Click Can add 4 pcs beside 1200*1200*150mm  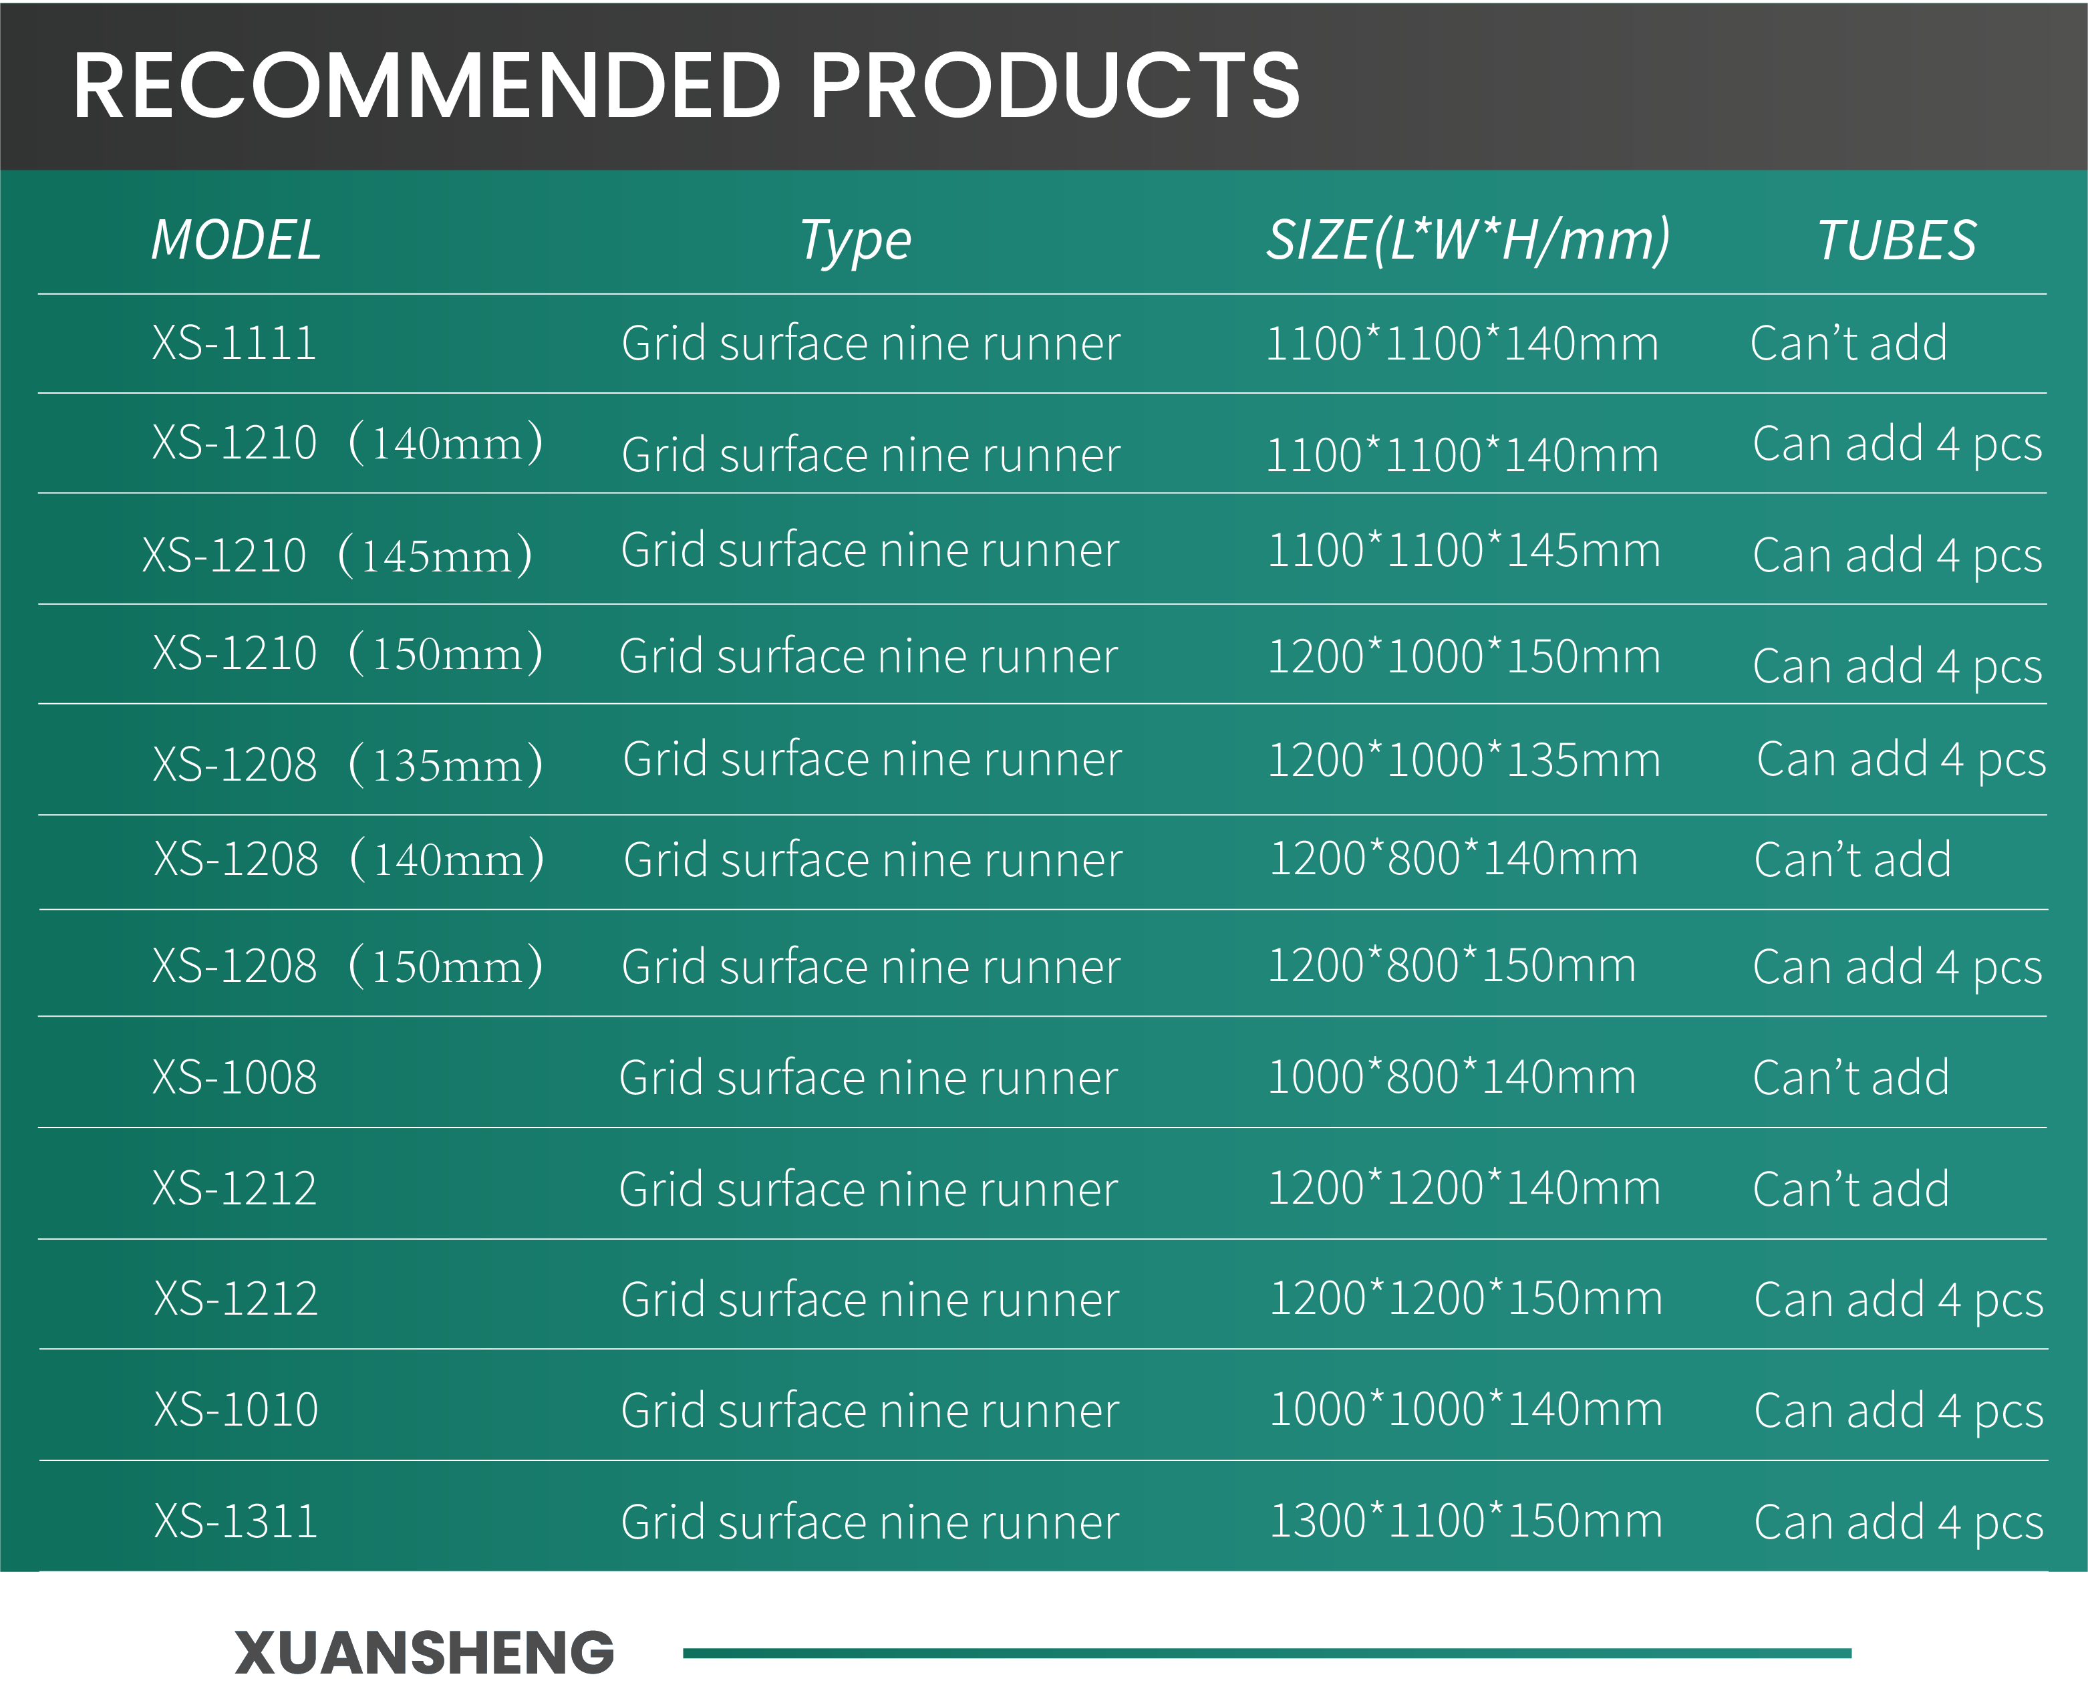(x=1898, y=1301)
